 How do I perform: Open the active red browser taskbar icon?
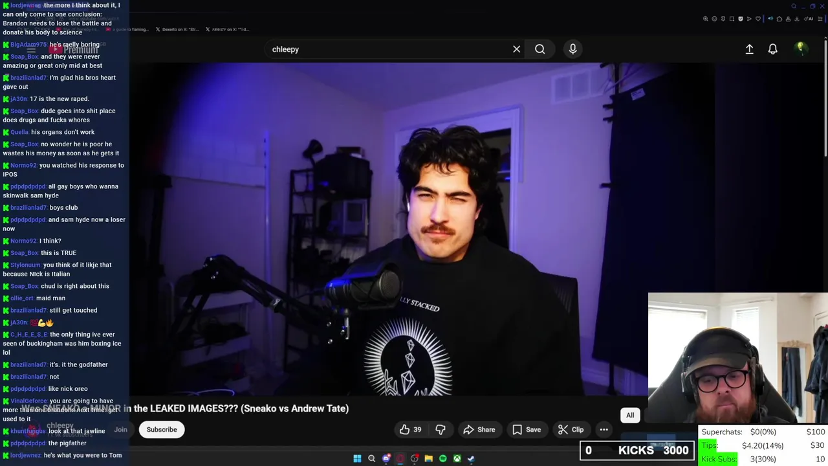[x=400, y=458]
